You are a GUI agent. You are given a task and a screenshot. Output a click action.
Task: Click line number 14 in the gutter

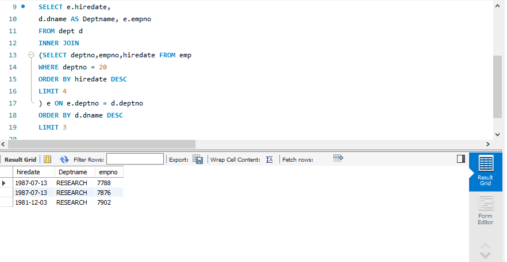(13, 67)
